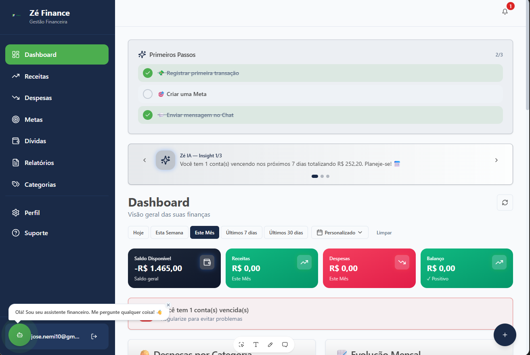Go to next insight with right chevron
Image resolution: width=530 pixels, height=355 pixels.
(x=496, y=160)
